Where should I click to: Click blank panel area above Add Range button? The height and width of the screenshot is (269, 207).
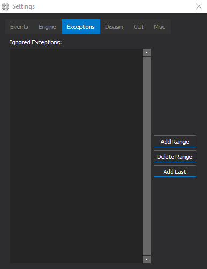point(176,89)
